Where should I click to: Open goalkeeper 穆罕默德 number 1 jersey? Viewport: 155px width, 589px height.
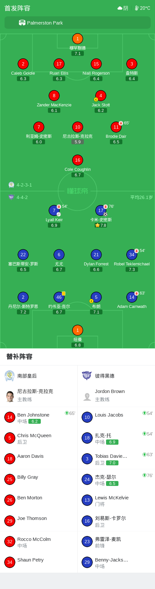pyautogui.click(x=78, y=39)
